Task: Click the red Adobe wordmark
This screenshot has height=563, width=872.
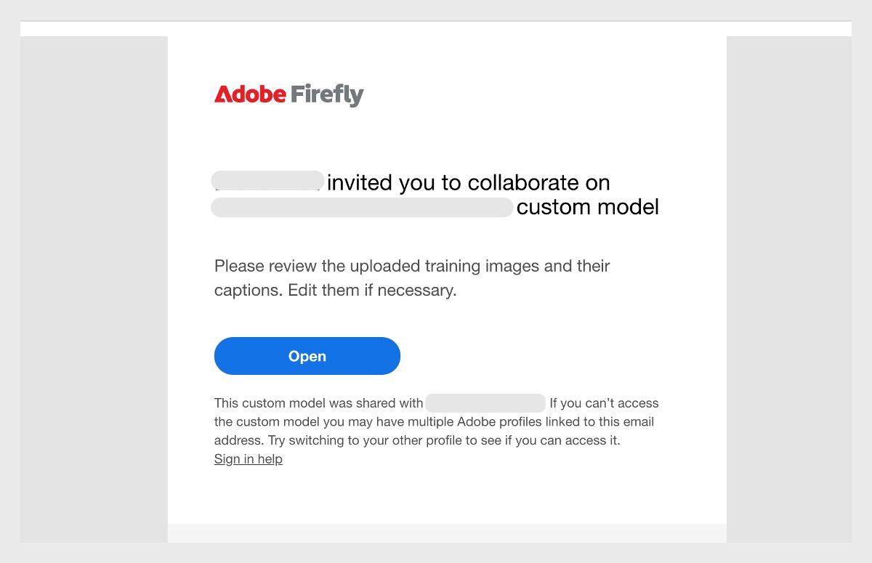Action: tap(250, 94)
